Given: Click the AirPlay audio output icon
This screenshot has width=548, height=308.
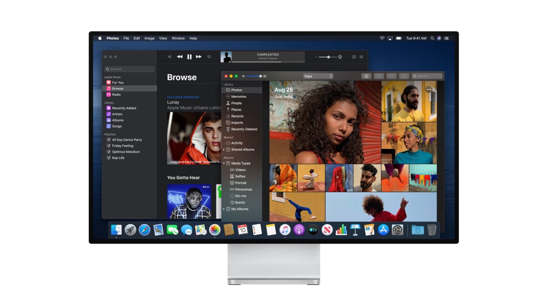Looking at the screenshot, I should pos(340,57).
